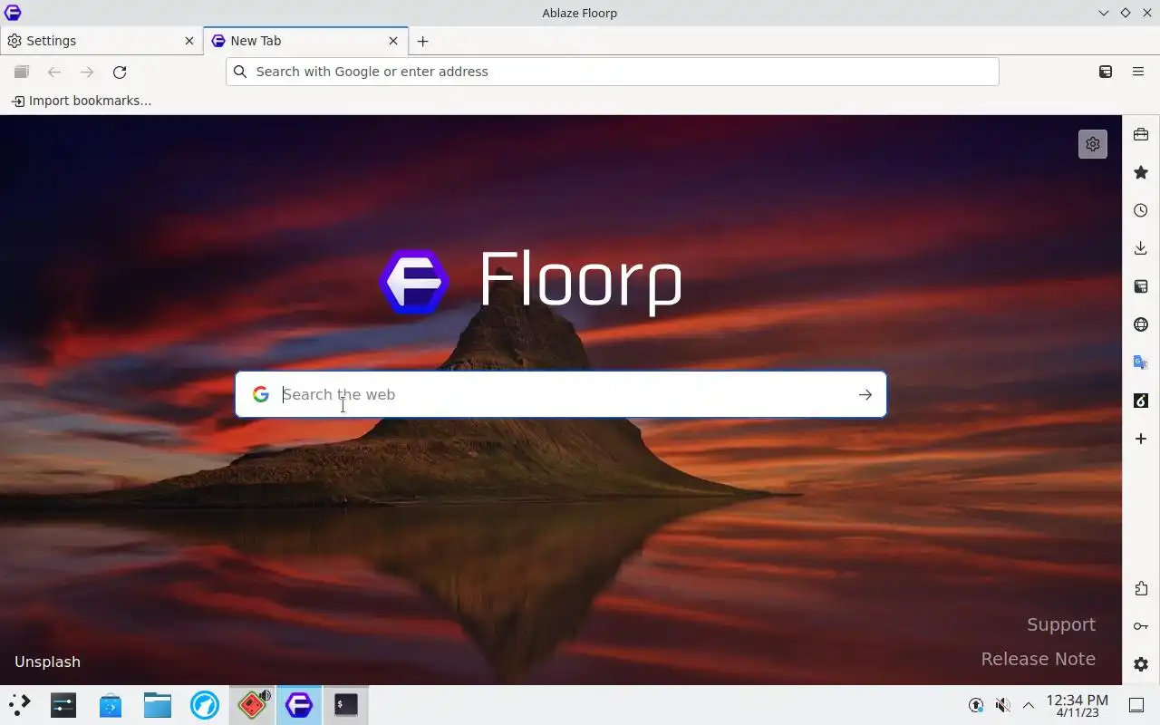The image size is (1160, 725).
Task: Go back to previous page
Action: [54, 72]
